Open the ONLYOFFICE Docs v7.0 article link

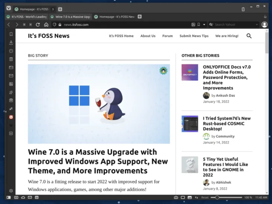click(227, 77)
